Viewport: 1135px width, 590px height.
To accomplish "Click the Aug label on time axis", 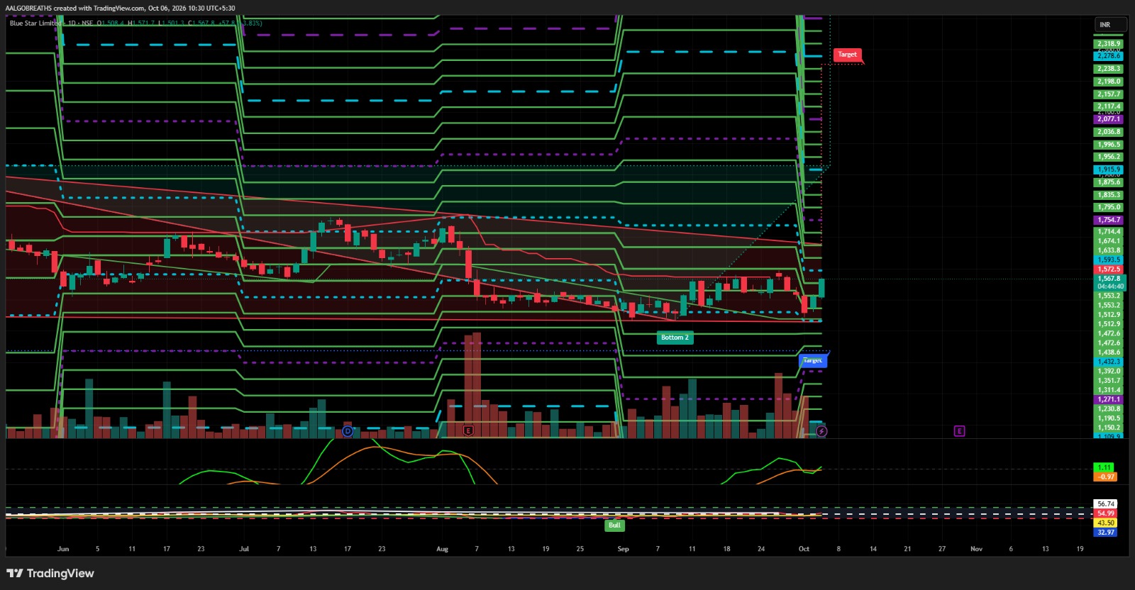I will pyautogui.click(x=442, y=549).
